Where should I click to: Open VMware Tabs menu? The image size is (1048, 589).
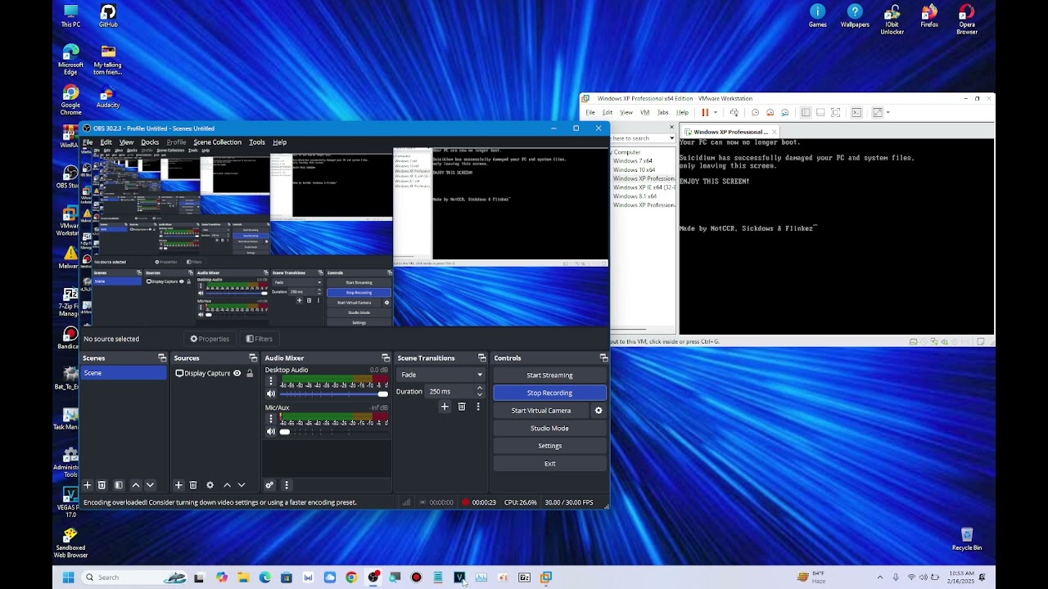click(662, 112)
